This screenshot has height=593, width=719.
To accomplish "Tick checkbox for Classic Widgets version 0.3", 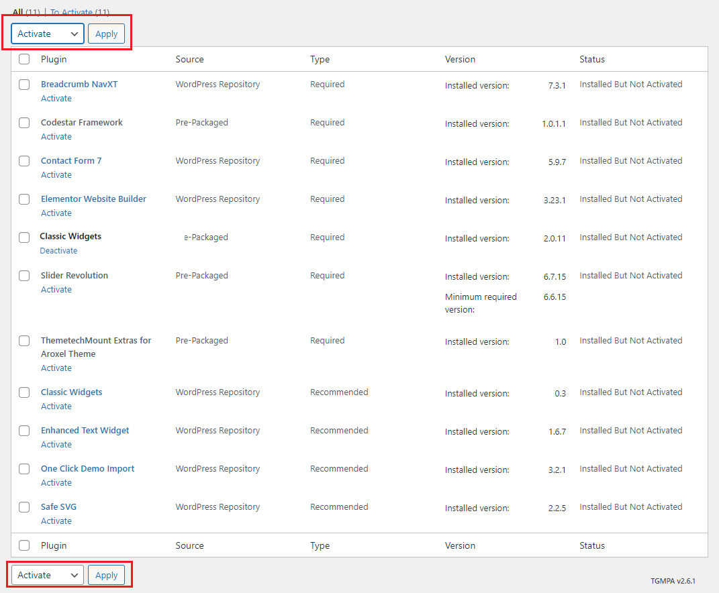I will point(24,392).
